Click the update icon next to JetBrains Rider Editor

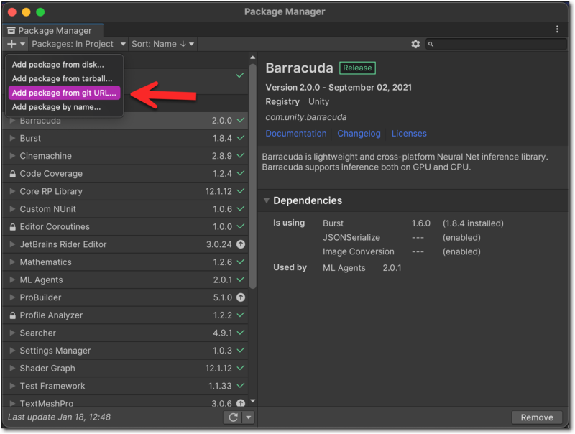pyautogui.click(x=240, y=244)
